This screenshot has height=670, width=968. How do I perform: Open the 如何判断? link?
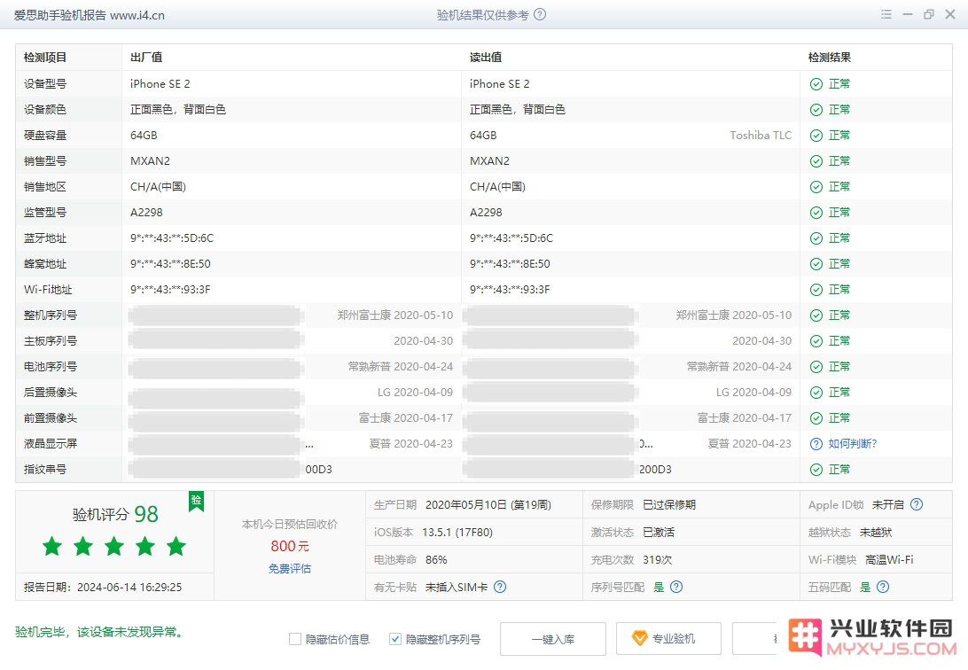852,444
